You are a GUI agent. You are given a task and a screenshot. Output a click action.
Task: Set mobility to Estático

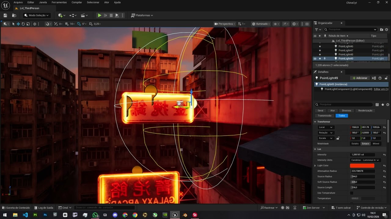(x=355, y=144)
